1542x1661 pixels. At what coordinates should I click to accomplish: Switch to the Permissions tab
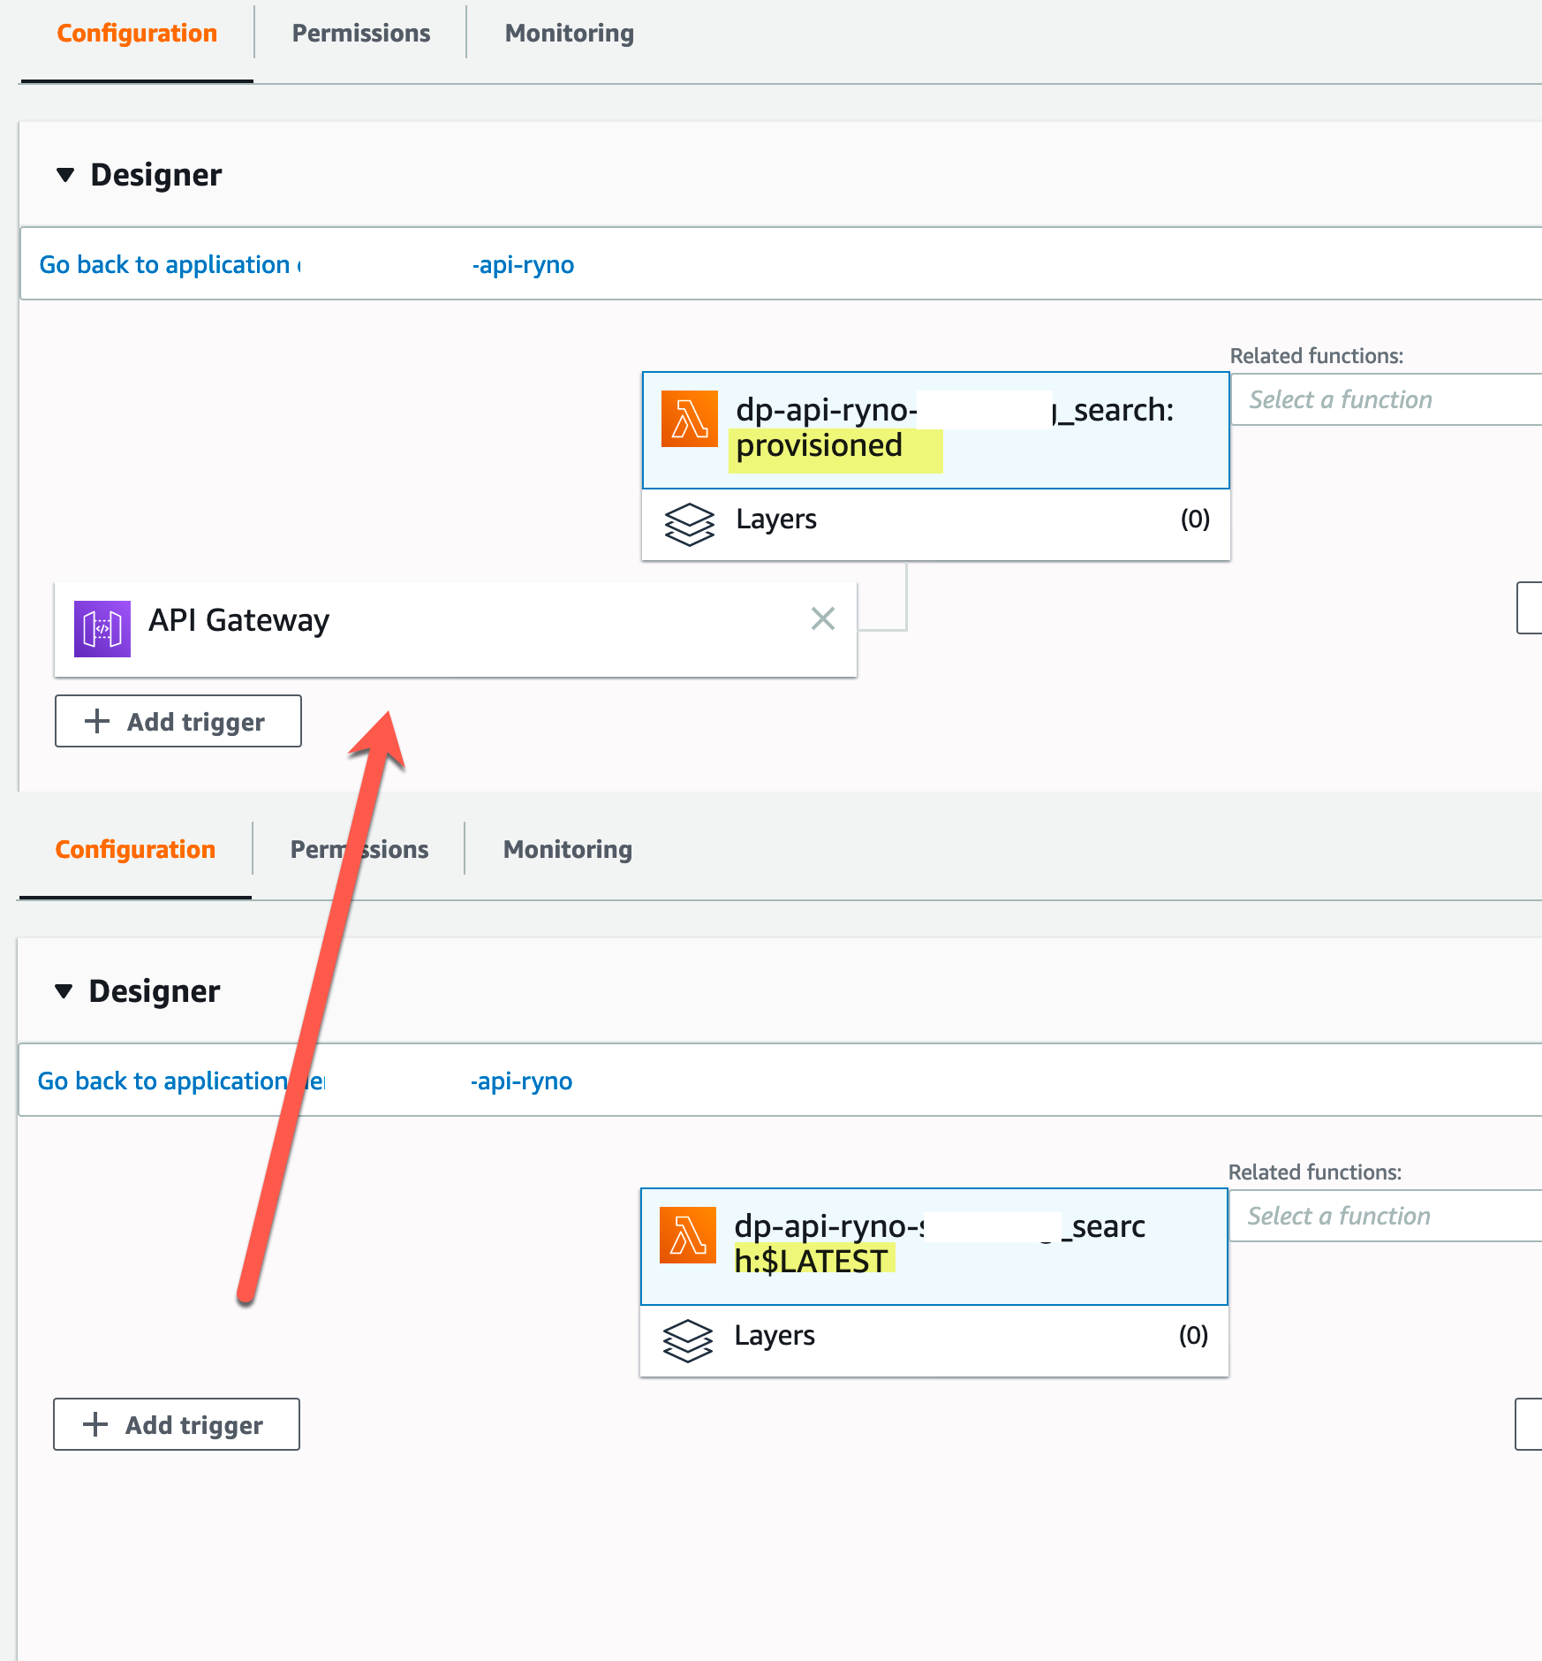359,33
